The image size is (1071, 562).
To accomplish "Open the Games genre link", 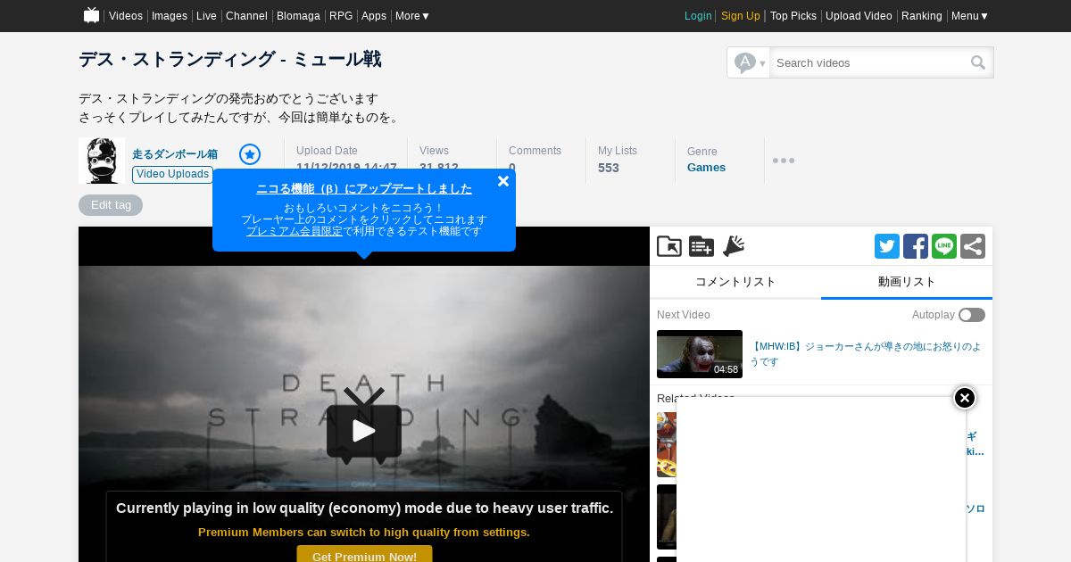I will 706,168.
